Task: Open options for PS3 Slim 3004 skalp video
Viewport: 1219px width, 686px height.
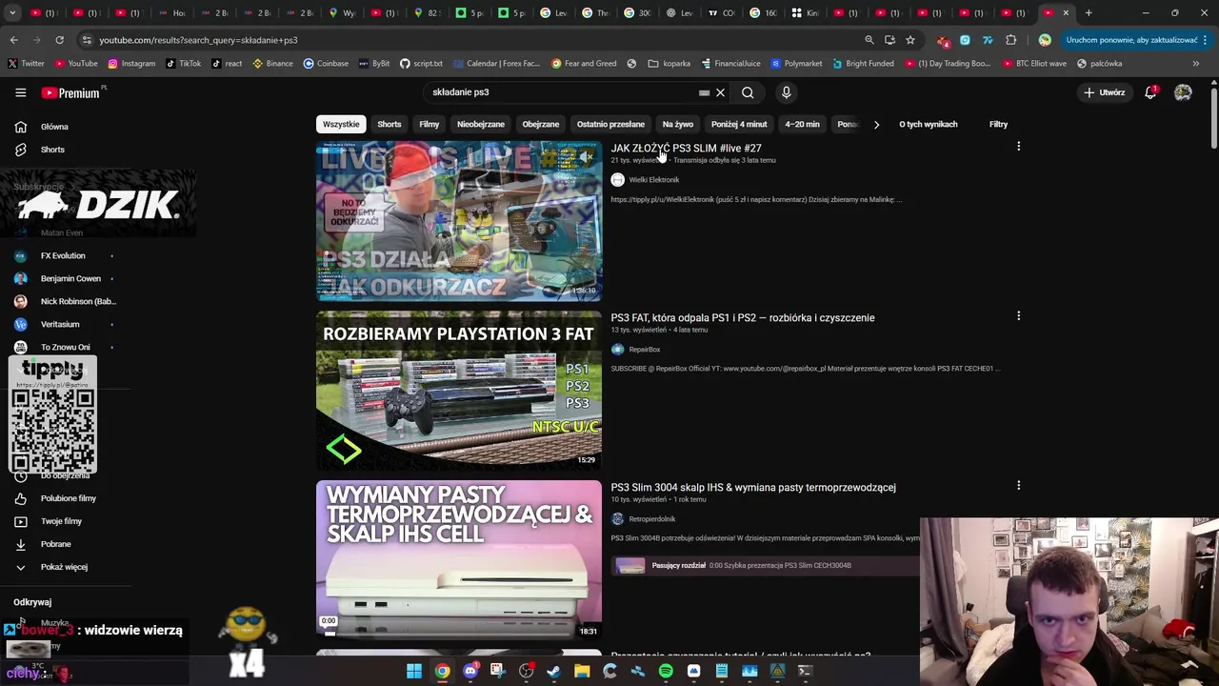Action: click(1018, 486)
